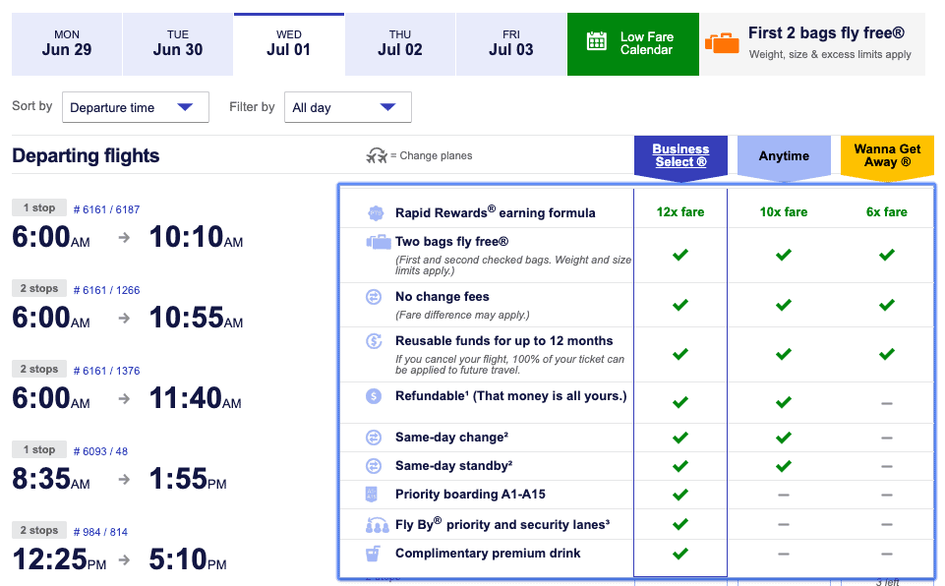Click the 6:00AM to 10:10AM flight time
The image size is (945, 586).
point(128,237)
